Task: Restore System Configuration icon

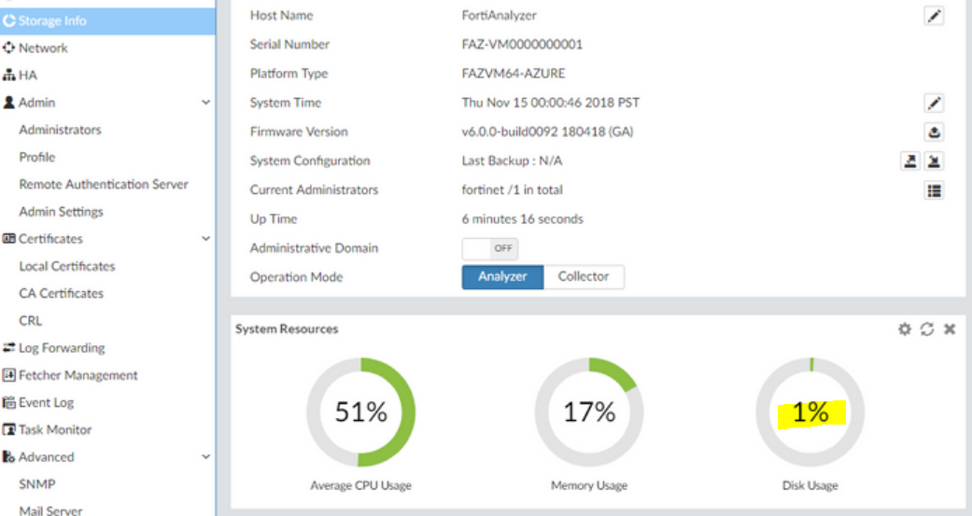Action: pyautogui.click(x=934, y=161)
